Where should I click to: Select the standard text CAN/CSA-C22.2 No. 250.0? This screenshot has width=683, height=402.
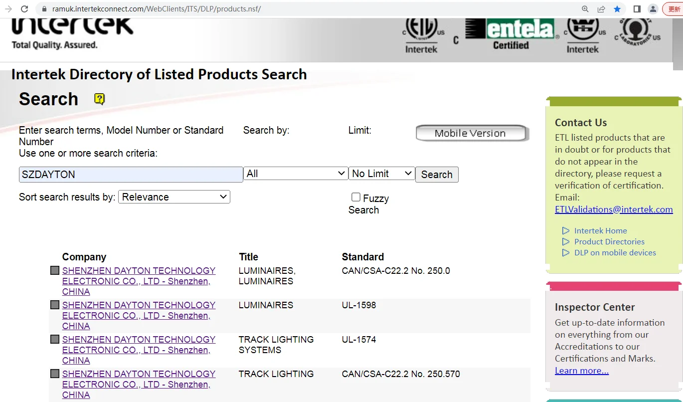396,271
